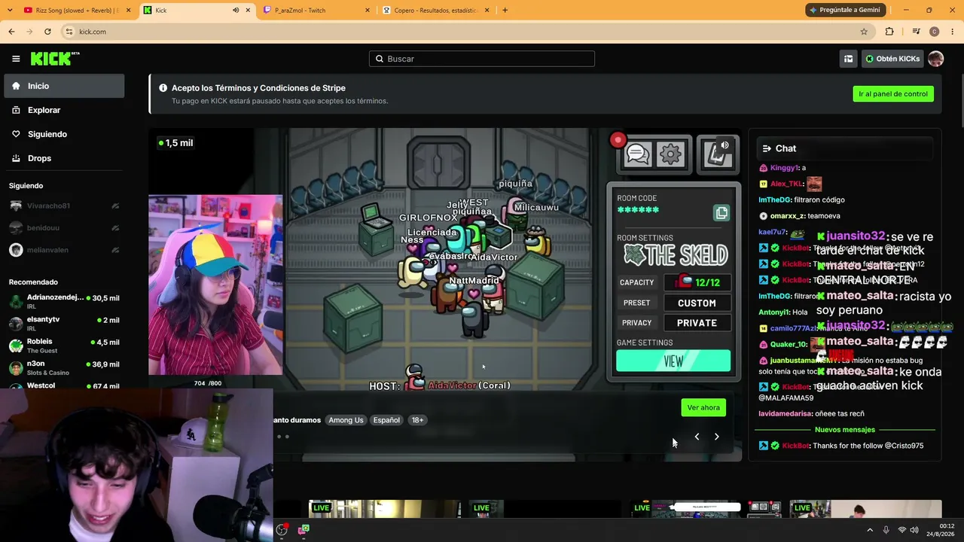
Task: Bookmark this page with the star icon
Action: (x=864, y=32)
